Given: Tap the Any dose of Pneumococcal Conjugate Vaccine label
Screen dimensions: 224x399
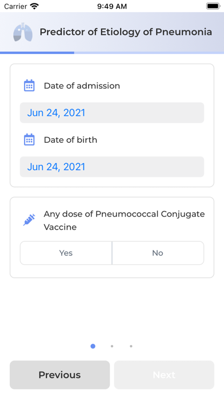Looking at the screenshot, I should coord(125,220).
